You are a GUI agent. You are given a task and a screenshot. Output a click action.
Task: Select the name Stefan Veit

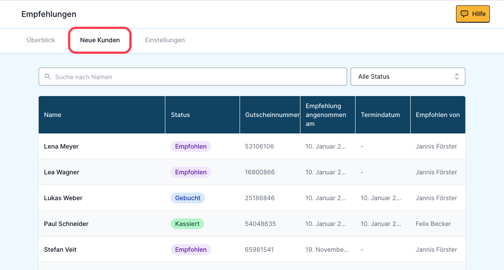click(x=60, y=250)
